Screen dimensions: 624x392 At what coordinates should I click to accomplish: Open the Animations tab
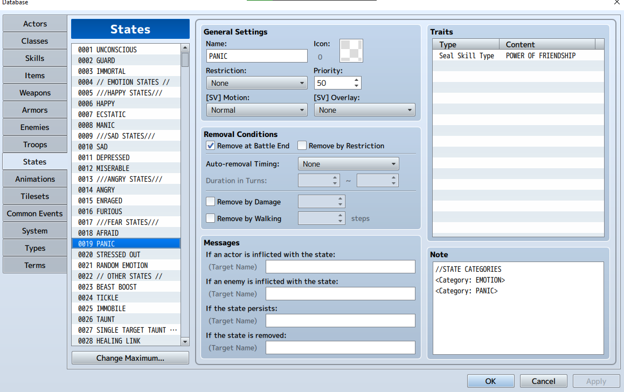tap(35, 179)
